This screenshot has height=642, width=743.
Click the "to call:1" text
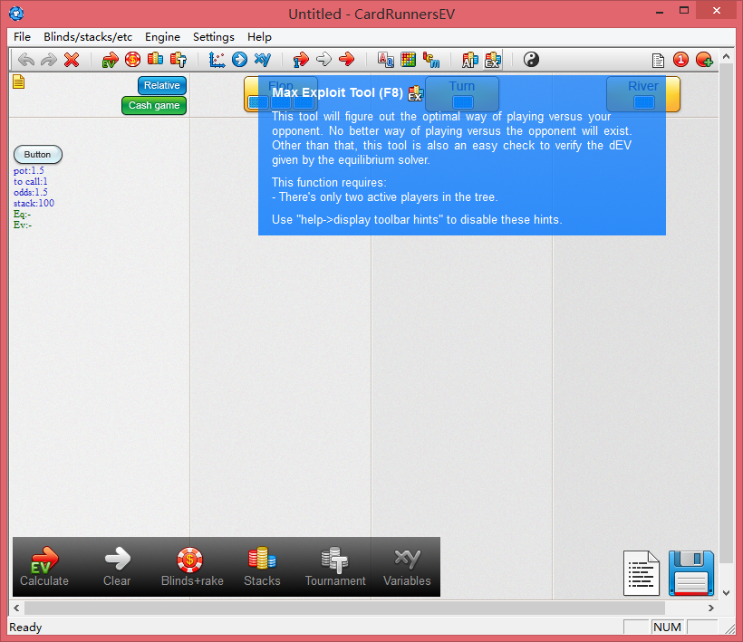point(30,181)
